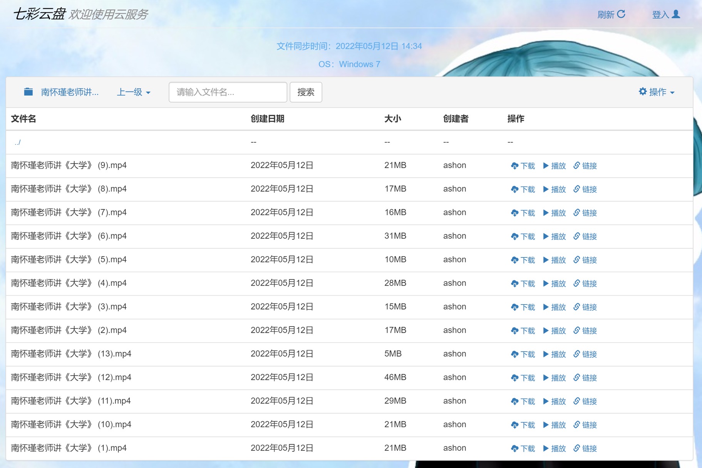Click the download cloud icon for 《大学》(13).mp4
702x468 pixels.
[514, 354]
